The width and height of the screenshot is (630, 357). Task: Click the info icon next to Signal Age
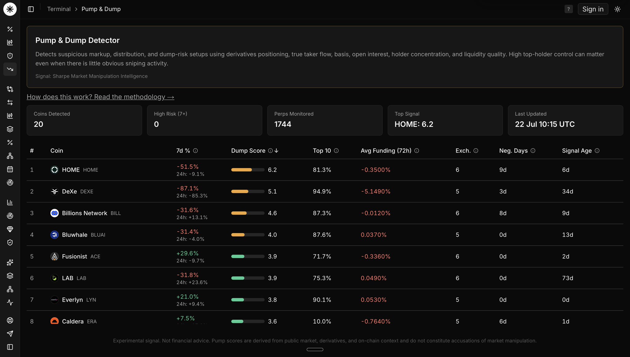coord(597,151)
